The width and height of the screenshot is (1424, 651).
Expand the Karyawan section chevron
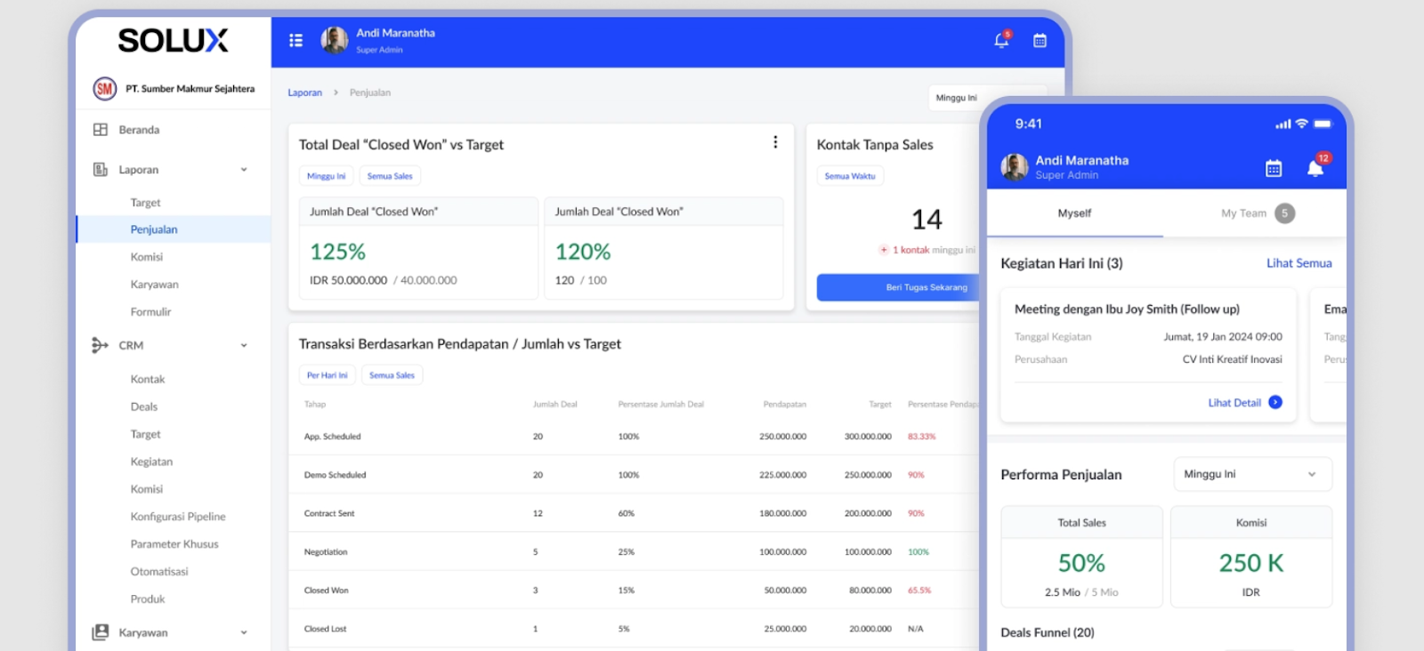244,633
